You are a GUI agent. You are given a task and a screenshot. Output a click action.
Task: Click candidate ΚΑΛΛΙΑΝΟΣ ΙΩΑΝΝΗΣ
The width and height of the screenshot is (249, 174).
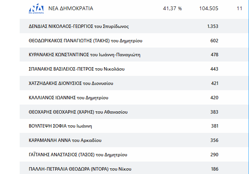pyautogui.click(x=68, y=98)
